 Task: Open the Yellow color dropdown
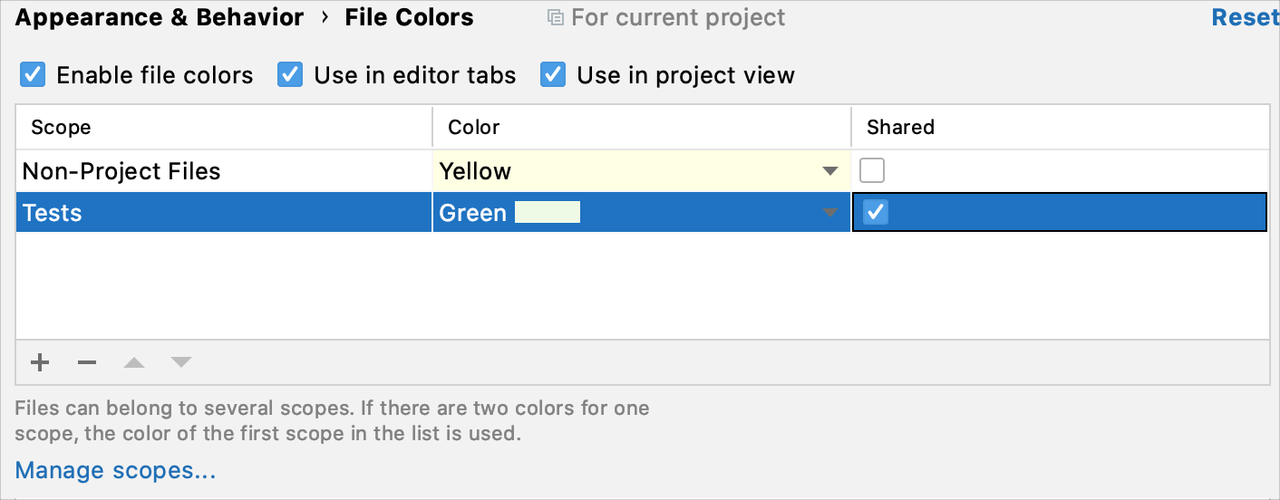pos(829,171)
